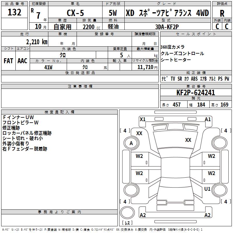Select the CX-5 car name cell

click(x=75, y=13)
